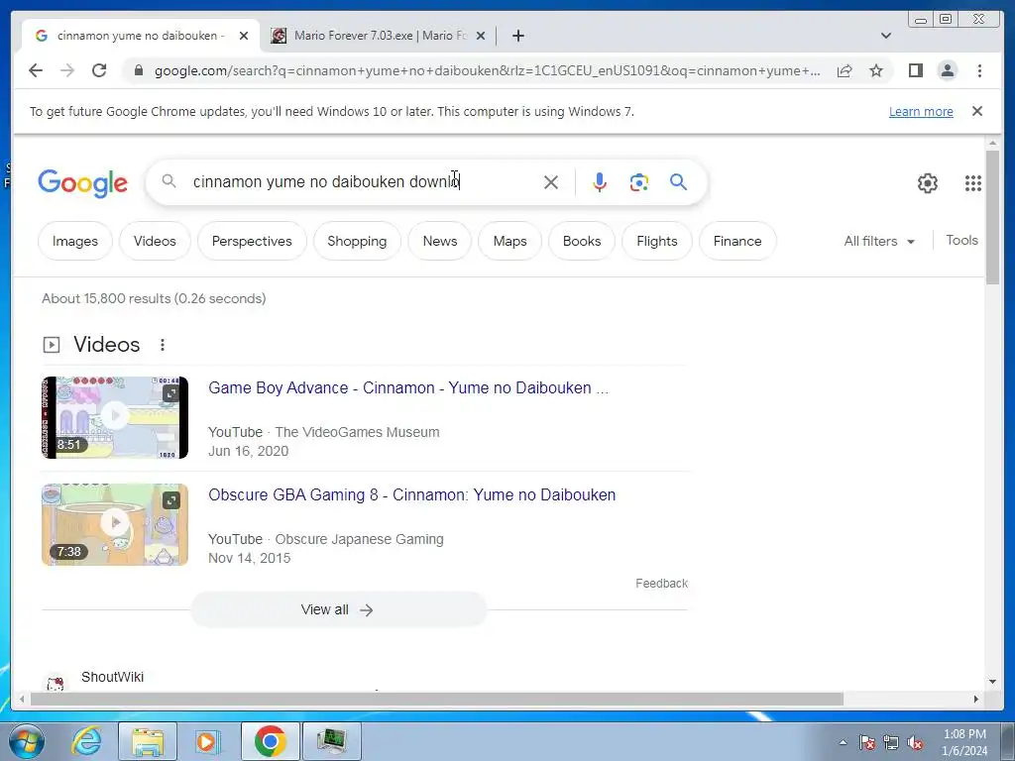Focus the Google search input field
The width and height of the screenshot is (1015, 761).
(x=363, y=182)
